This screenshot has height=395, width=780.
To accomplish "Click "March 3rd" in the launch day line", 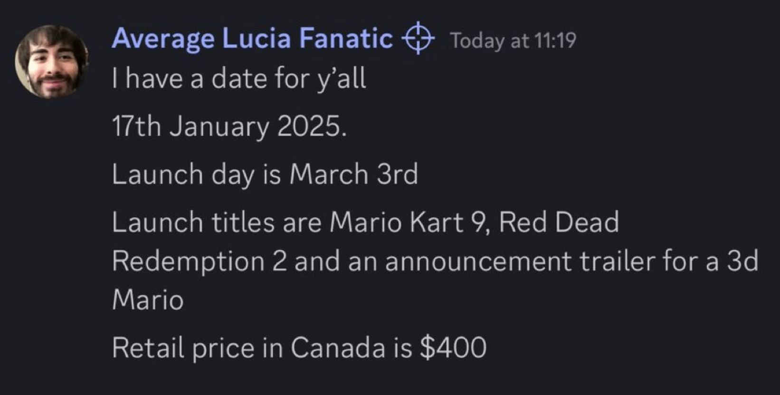I will click(x=353, y=174).
